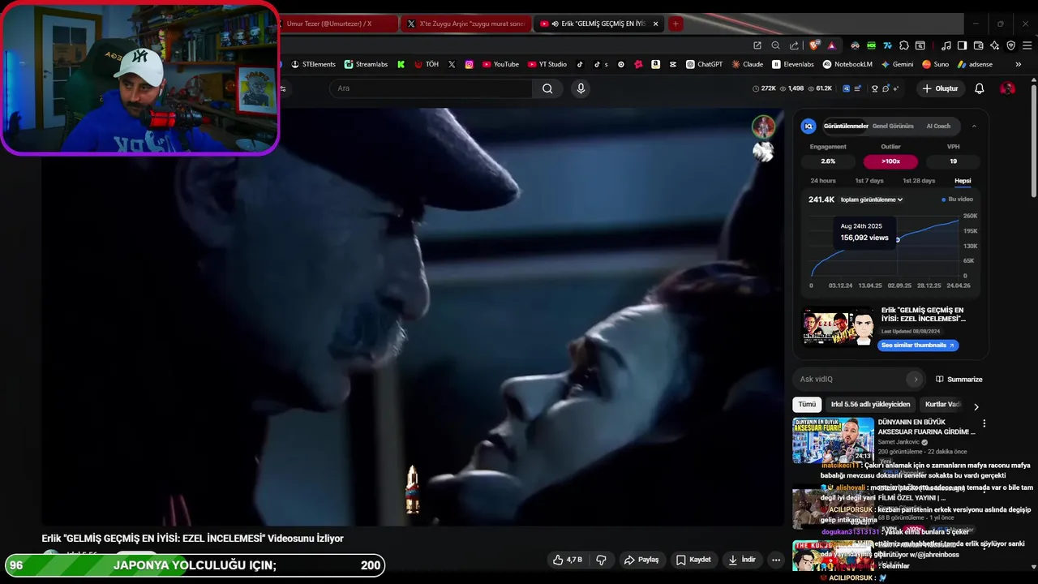Open Suno bookmark
Viewport: 1038px width, 584px height.
(935, 64)
